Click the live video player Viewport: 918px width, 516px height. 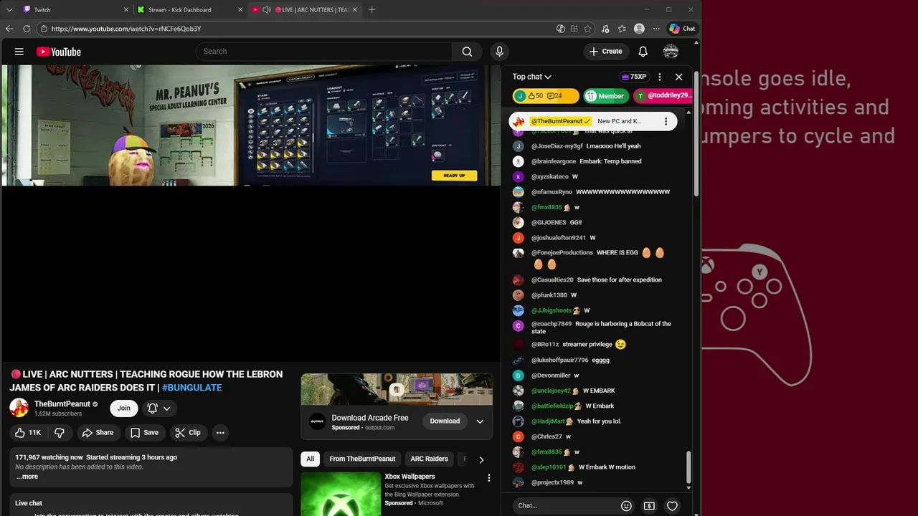[251, 214]
